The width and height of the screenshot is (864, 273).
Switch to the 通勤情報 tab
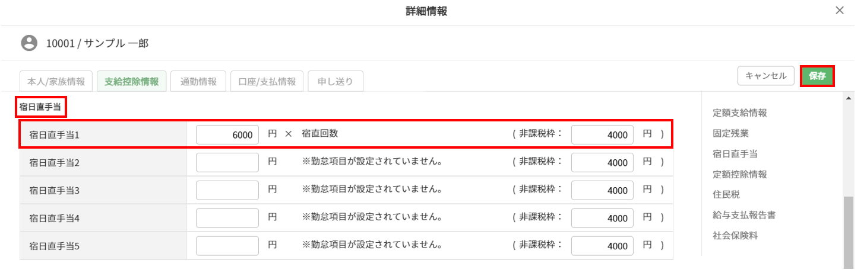click(x=198, y=82)
